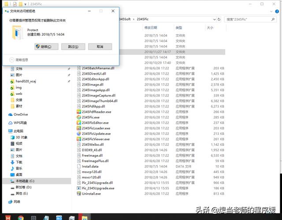Screen dimensions: 282x220
Task: Open web folder in sidebar
Action: pyautogui.click(x=19, y=94)
